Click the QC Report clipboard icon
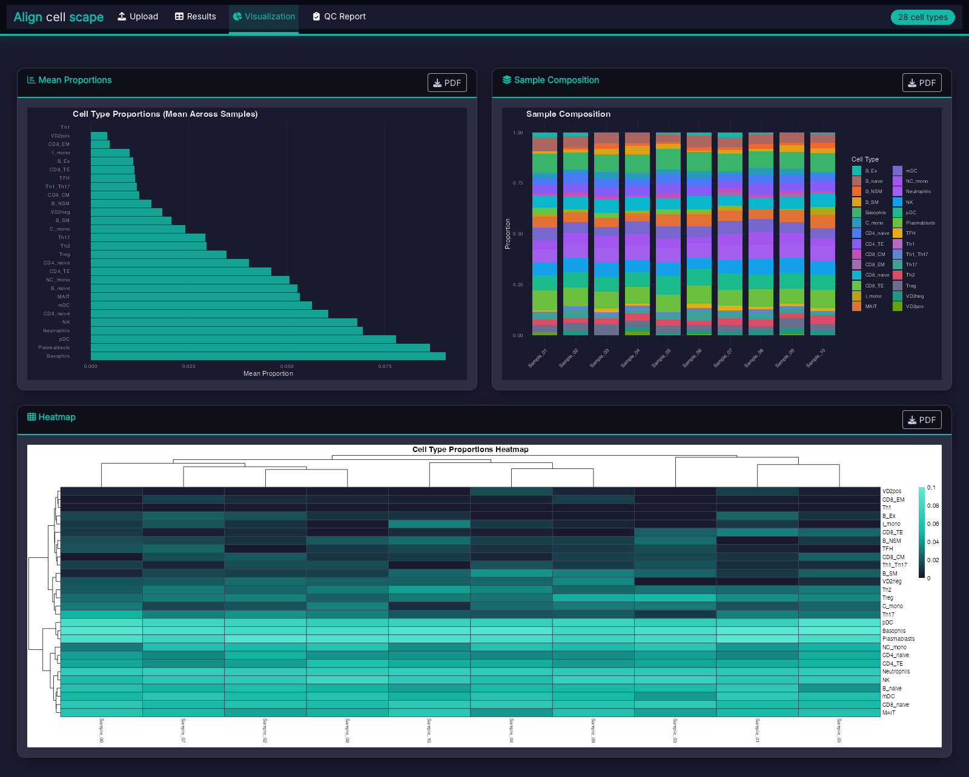 (x=316, y=16)
